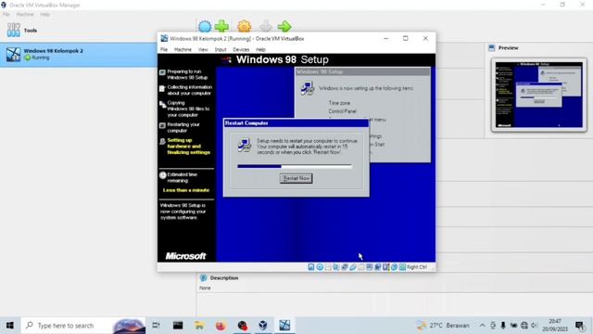Open View menu in the VM window
This screenshot has width=593, height=334.
(x=203, y=49)
